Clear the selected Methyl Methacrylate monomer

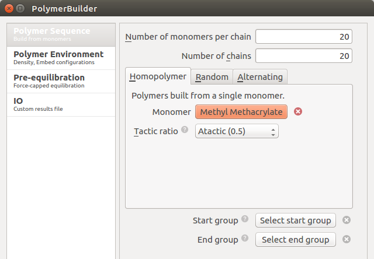298,111
